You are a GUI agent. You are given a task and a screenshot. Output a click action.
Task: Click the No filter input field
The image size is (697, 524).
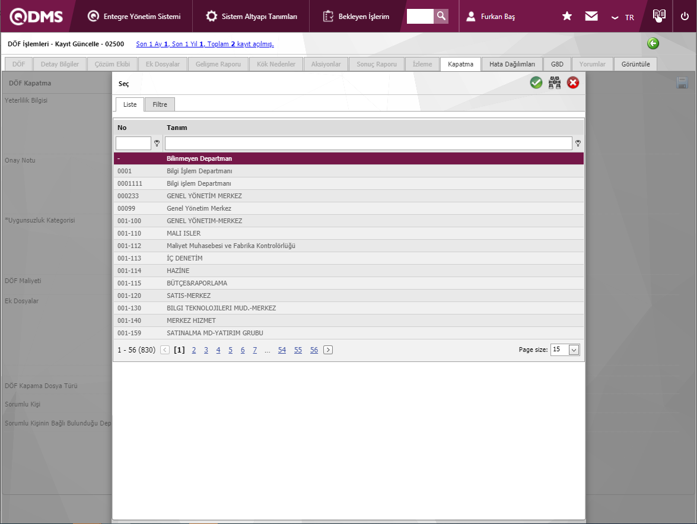(x=133, y=143)
